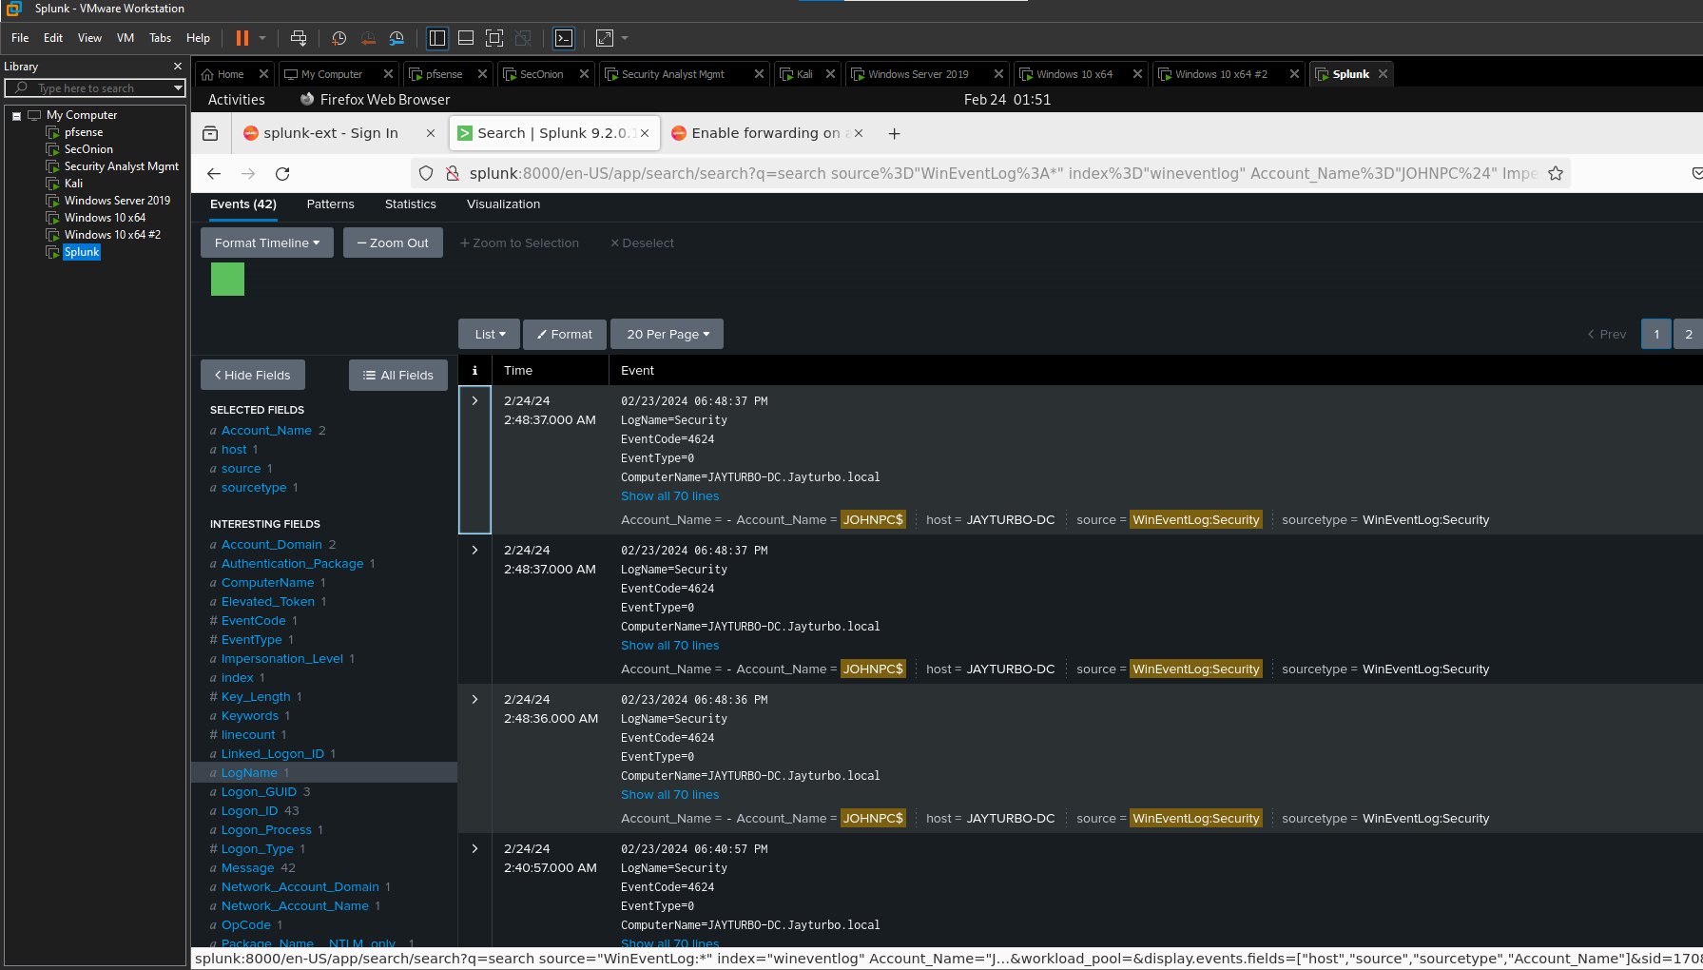Switch to the Windows Server 2019 VM tab
This screenshot has height=970, width=1703.
point(918,74)
